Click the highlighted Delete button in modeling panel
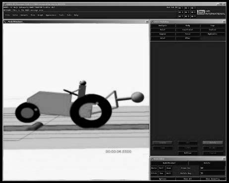The image size is (229, 183). 213,143
